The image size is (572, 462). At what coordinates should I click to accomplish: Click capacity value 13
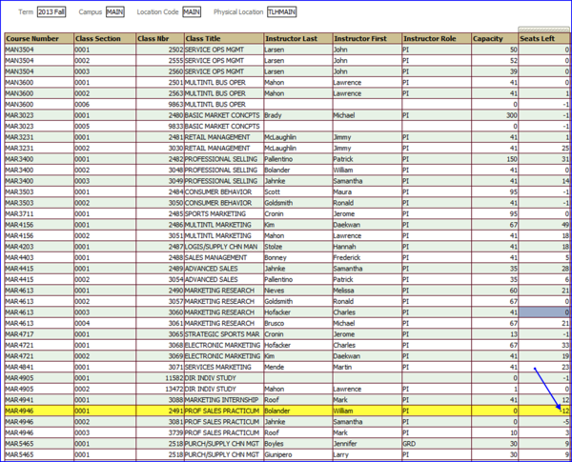click(514, 334)
